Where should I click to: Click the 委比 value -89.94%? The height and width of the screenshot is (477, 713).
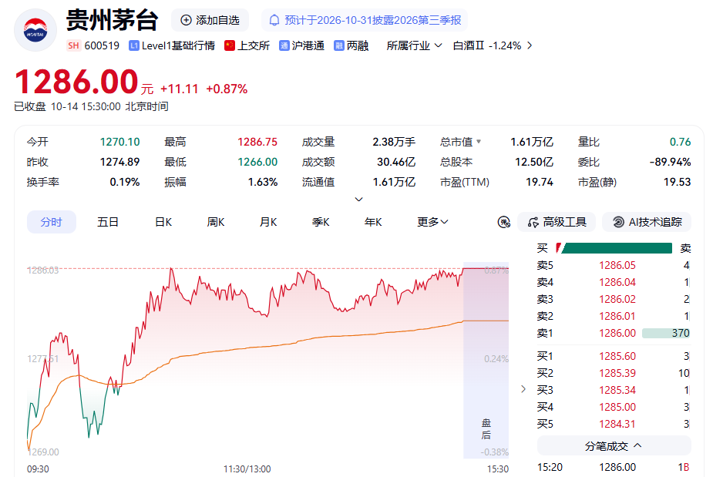[x=670, y=162]
